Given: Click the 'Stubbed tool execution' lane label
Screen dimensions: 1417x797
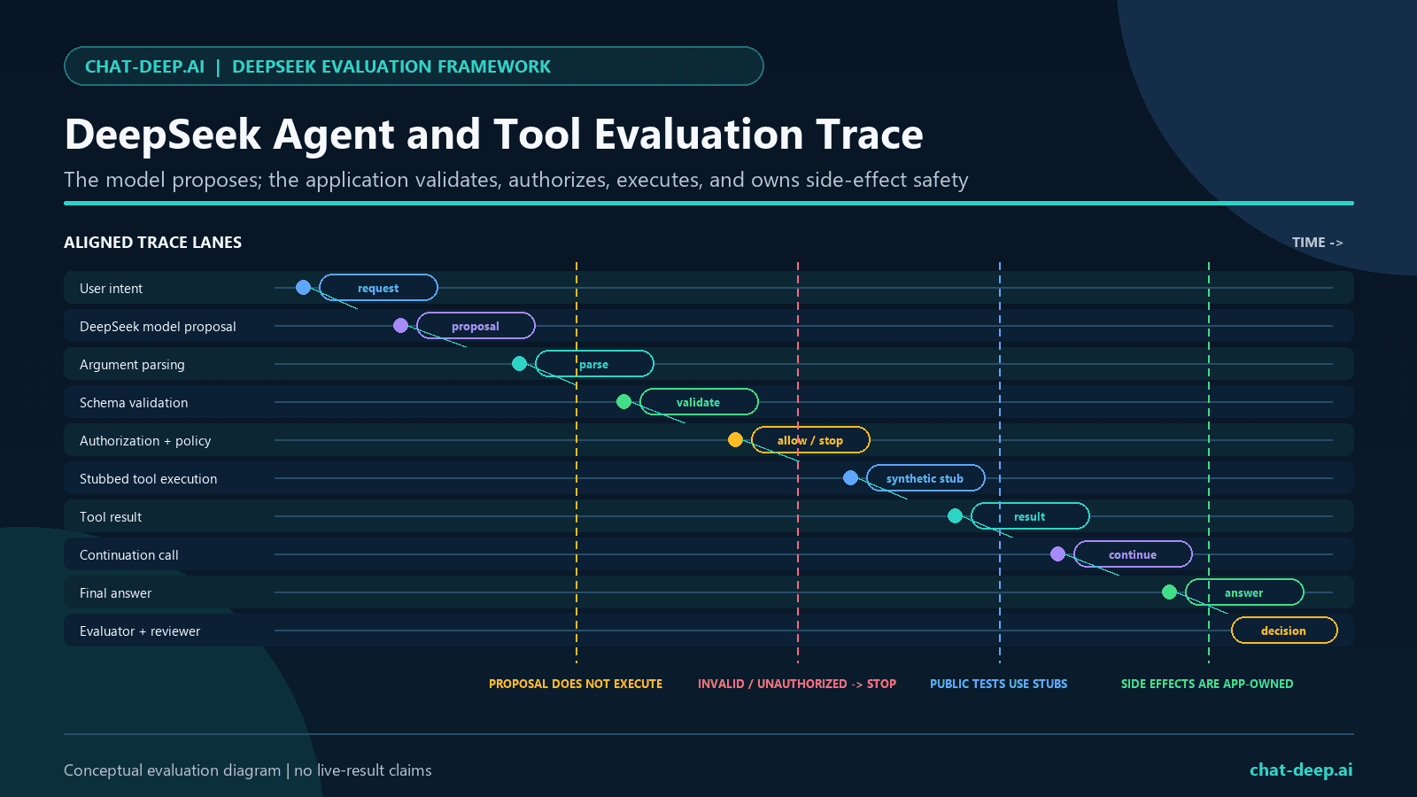Looking at the screenshot, I should (x=148, y=479).
